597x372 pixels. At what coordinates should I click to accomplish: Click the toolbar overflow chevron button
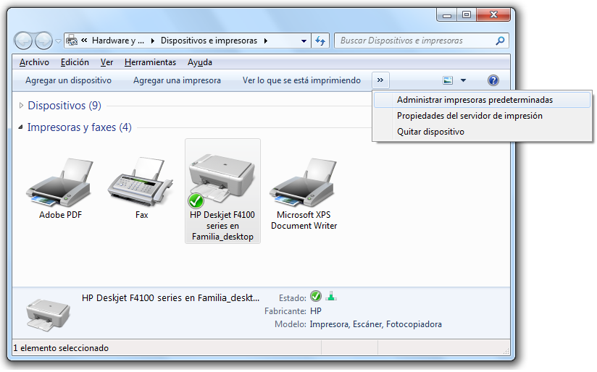[x=380, y=80]
